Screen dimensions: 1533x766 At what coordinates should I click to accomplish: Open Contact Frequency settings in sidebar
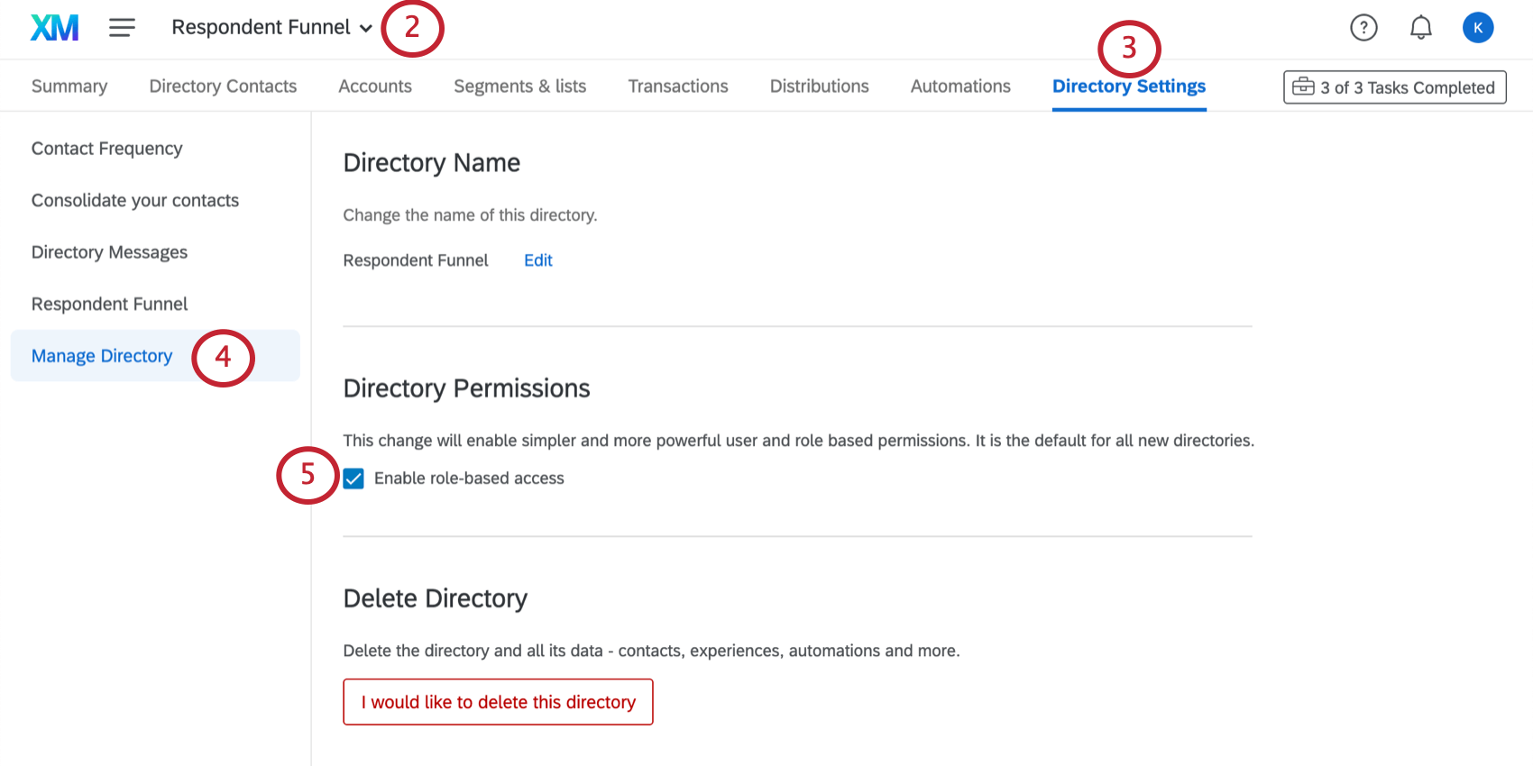click(x=106, y=148)
